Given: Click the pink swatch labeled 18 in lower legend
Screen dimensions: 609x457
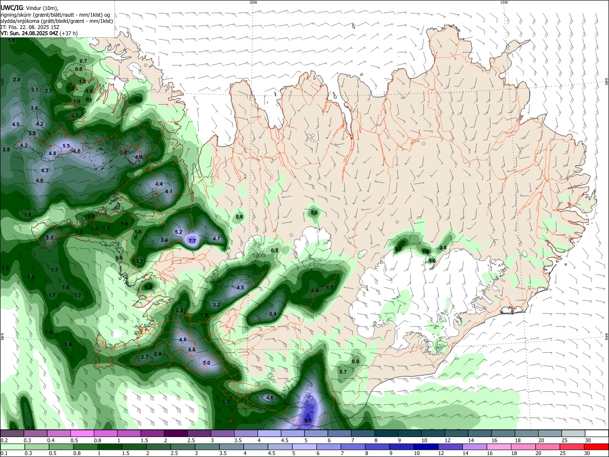Looking at the screenshot, I should click(x=523, y=447).
